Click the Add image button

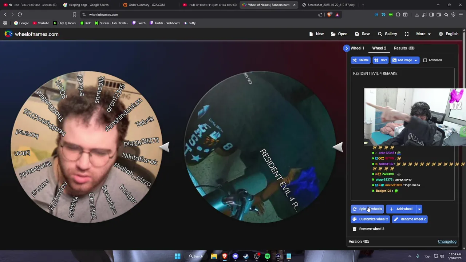(402, 60)
